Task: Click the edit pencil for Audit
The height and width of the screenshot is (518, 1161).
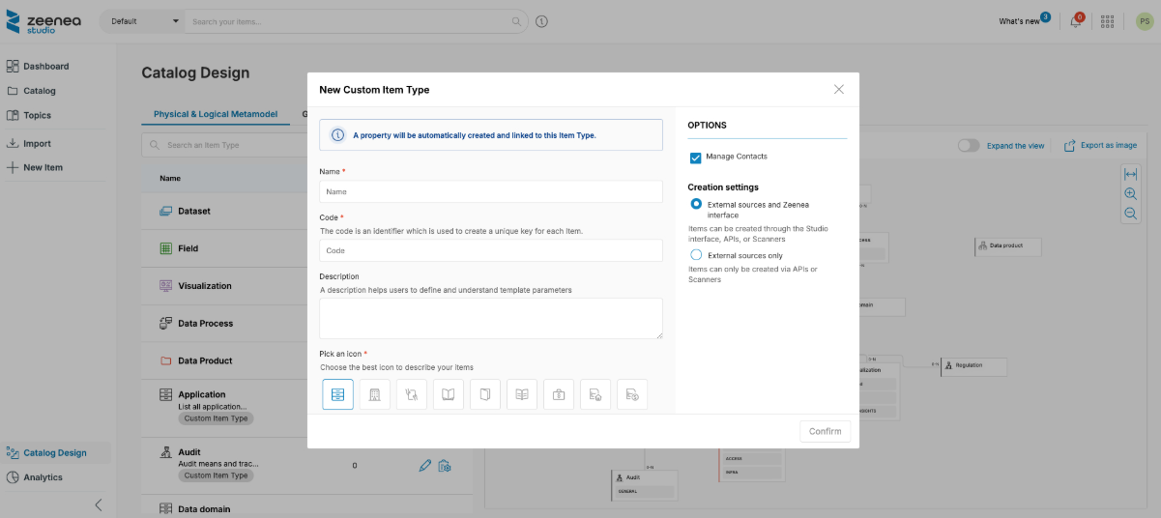Action: [424, 466]
